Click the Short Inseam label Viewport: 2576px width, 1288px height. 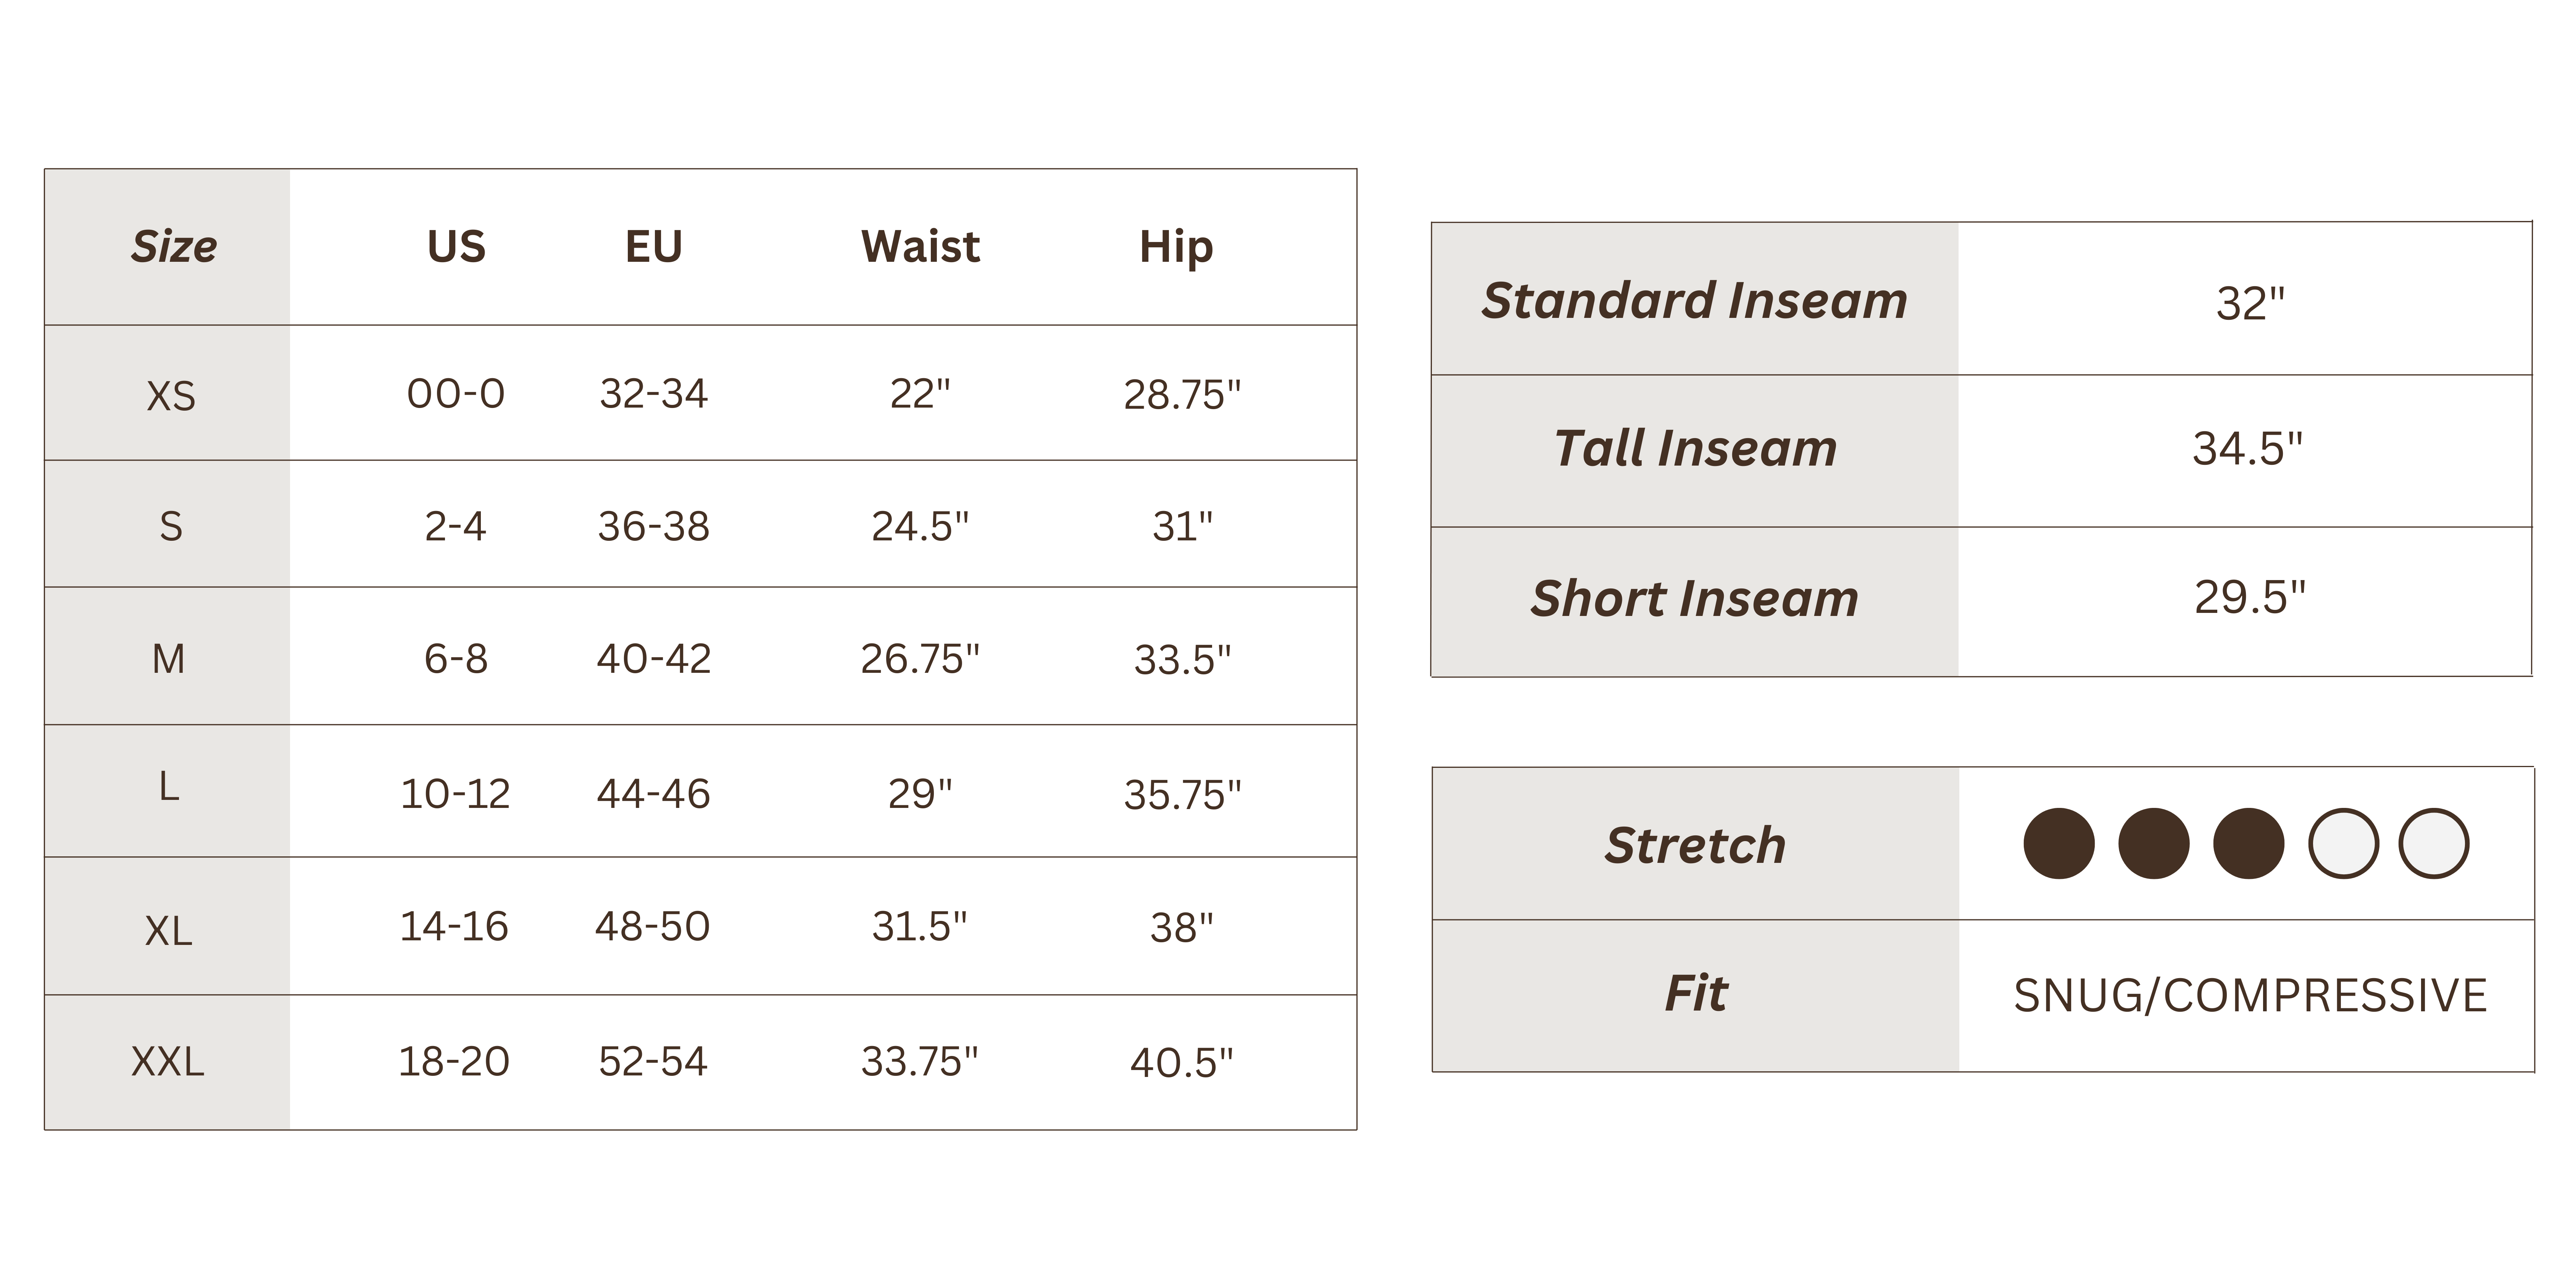click(1695, 598)
